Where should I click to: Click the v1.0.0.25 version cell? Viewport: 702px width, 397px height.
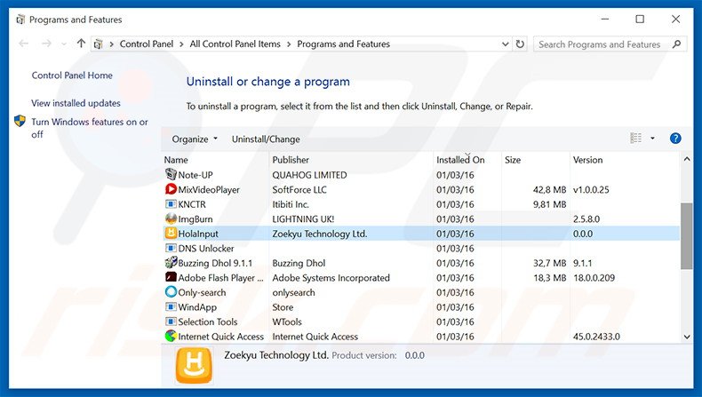[x=591, y=190]
